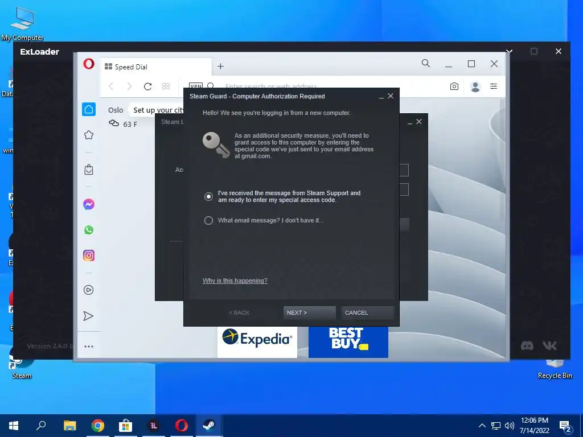Show hidden system tray icons
The image size is (583, 437).
(482, 426)
